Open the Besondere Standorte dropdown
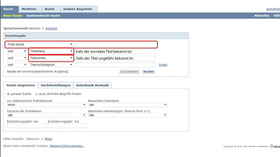 [128, 105]
